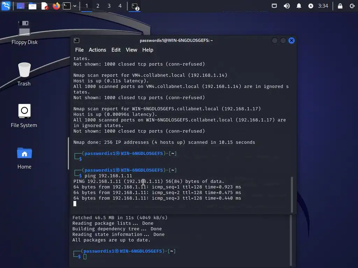Switch to workspace 3
358x268 pixels.
click(x=109, y=6)
